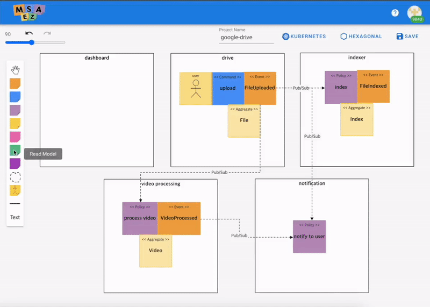Open the HEXAGONAL view button
The height and width of the screenshot is (307, 430).
point(361,37)
